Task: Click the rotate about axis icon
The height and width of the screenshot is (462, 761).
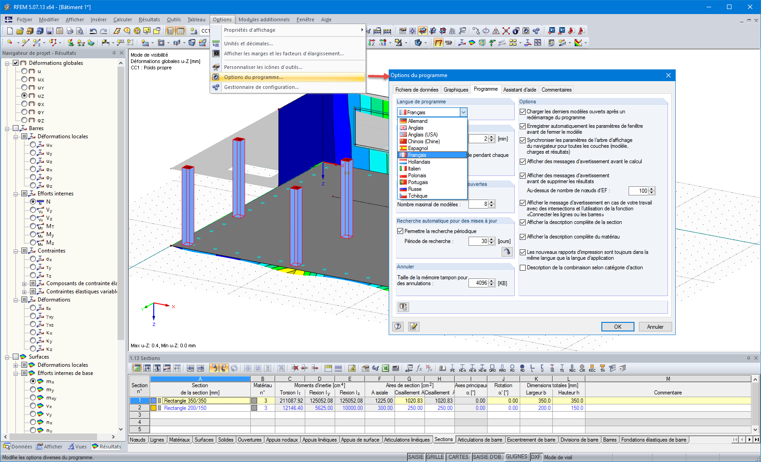Action: 486,31
